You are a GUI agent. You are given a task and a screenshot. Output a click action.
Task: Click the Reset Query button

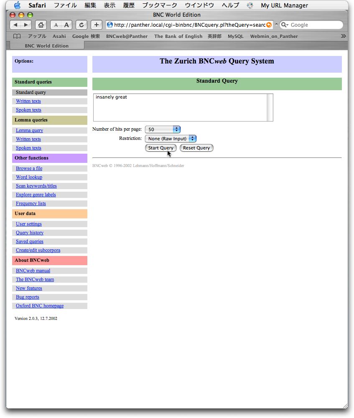point(196,148)
